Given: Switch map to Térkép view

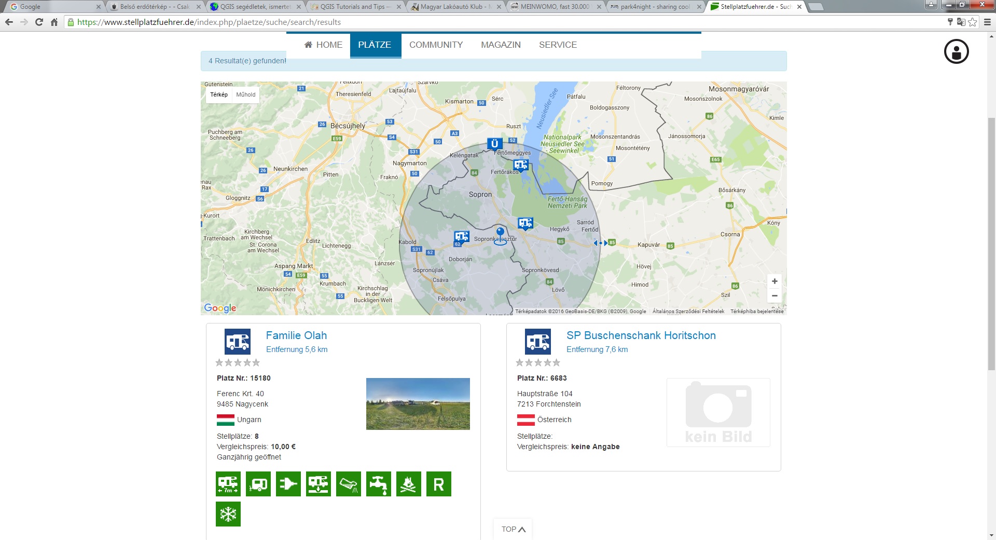Looking at the screenshot, I should (219, 95).
